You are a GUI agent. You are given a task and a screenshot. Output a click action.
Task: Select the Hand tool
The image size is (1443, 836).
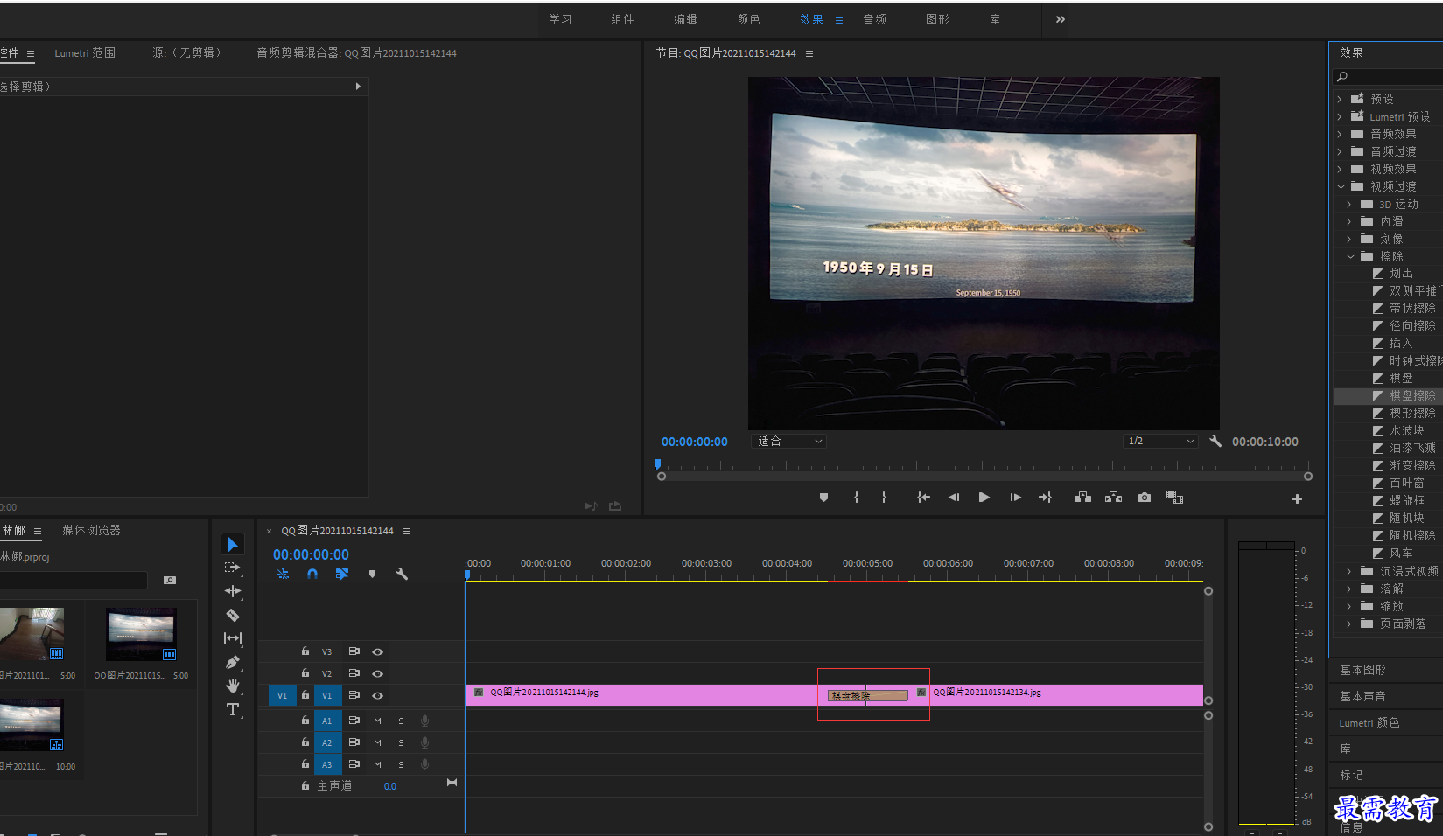233,686
